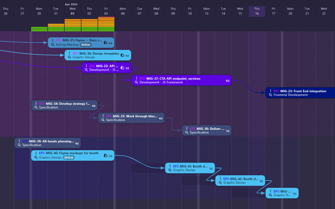Click the 2h15m logged time badge
The image size is (335, 209).
[69, 158]
